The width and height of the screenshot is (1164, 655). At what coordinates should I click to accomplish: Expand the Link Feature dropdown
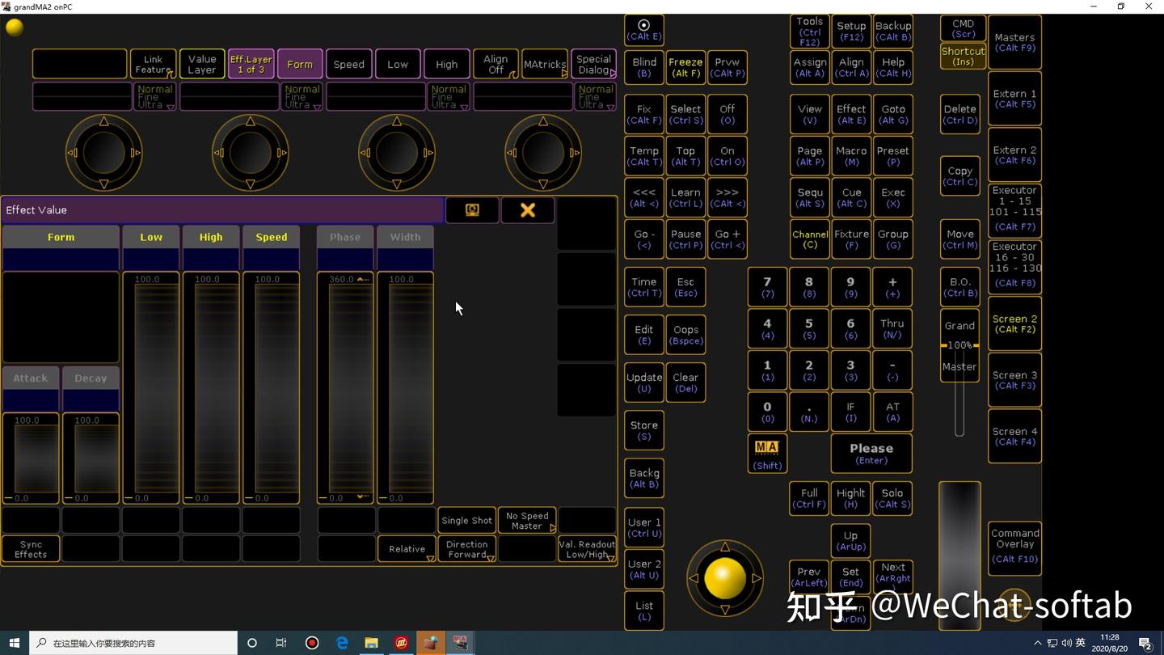coord(153,64)
